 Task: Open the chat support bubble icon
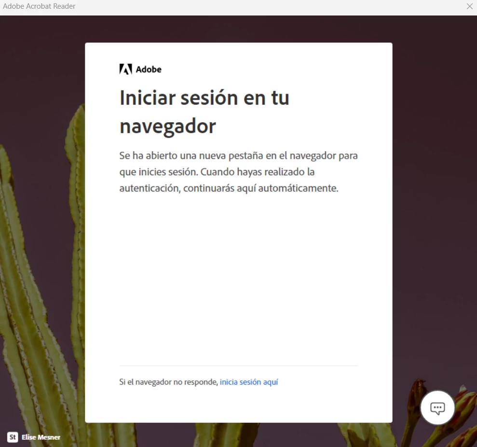coord(437,408)
